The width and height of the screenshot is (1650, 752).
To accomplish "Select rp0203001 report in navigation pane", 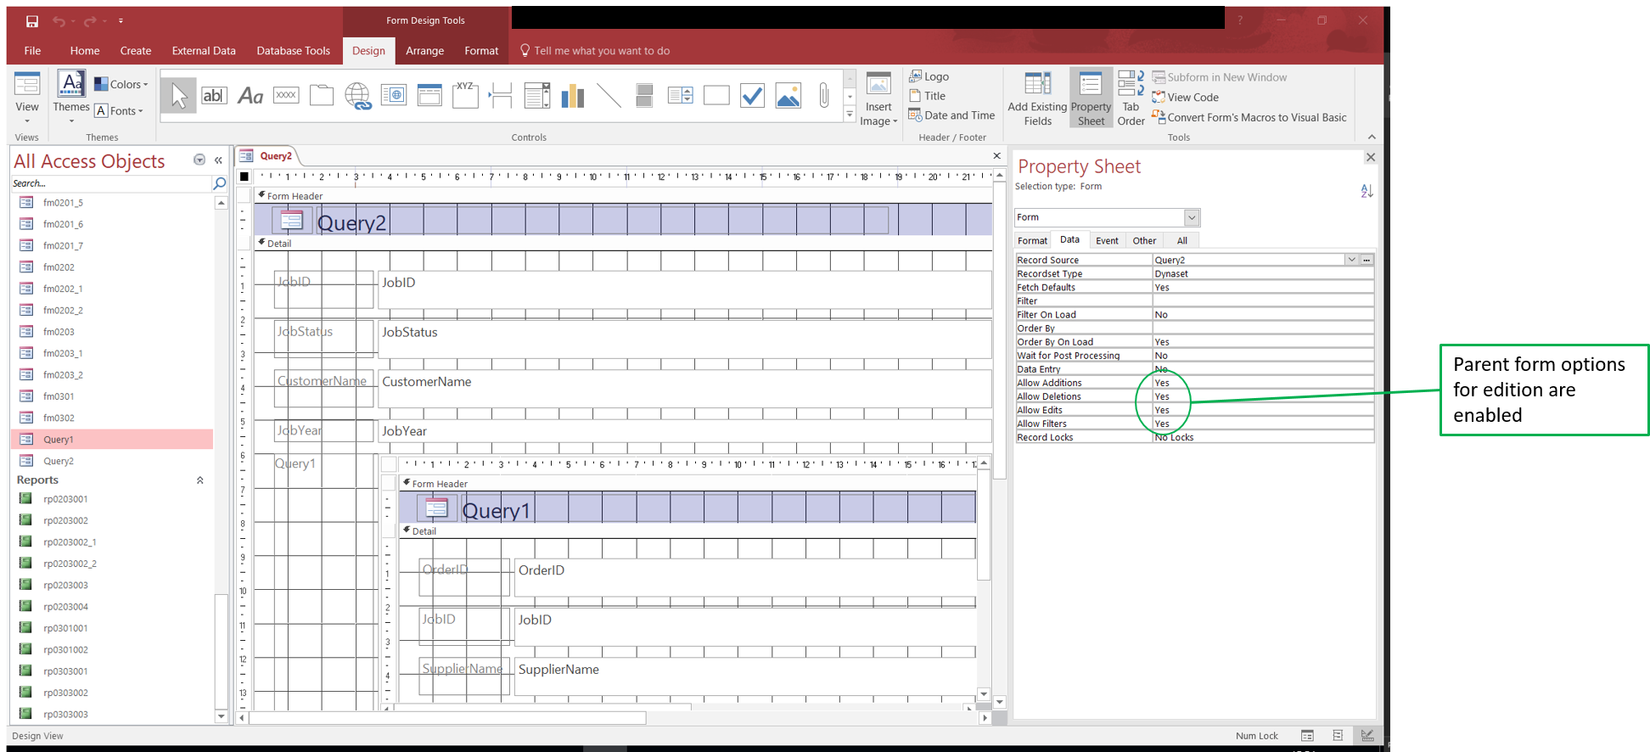I will pos(112,499).
